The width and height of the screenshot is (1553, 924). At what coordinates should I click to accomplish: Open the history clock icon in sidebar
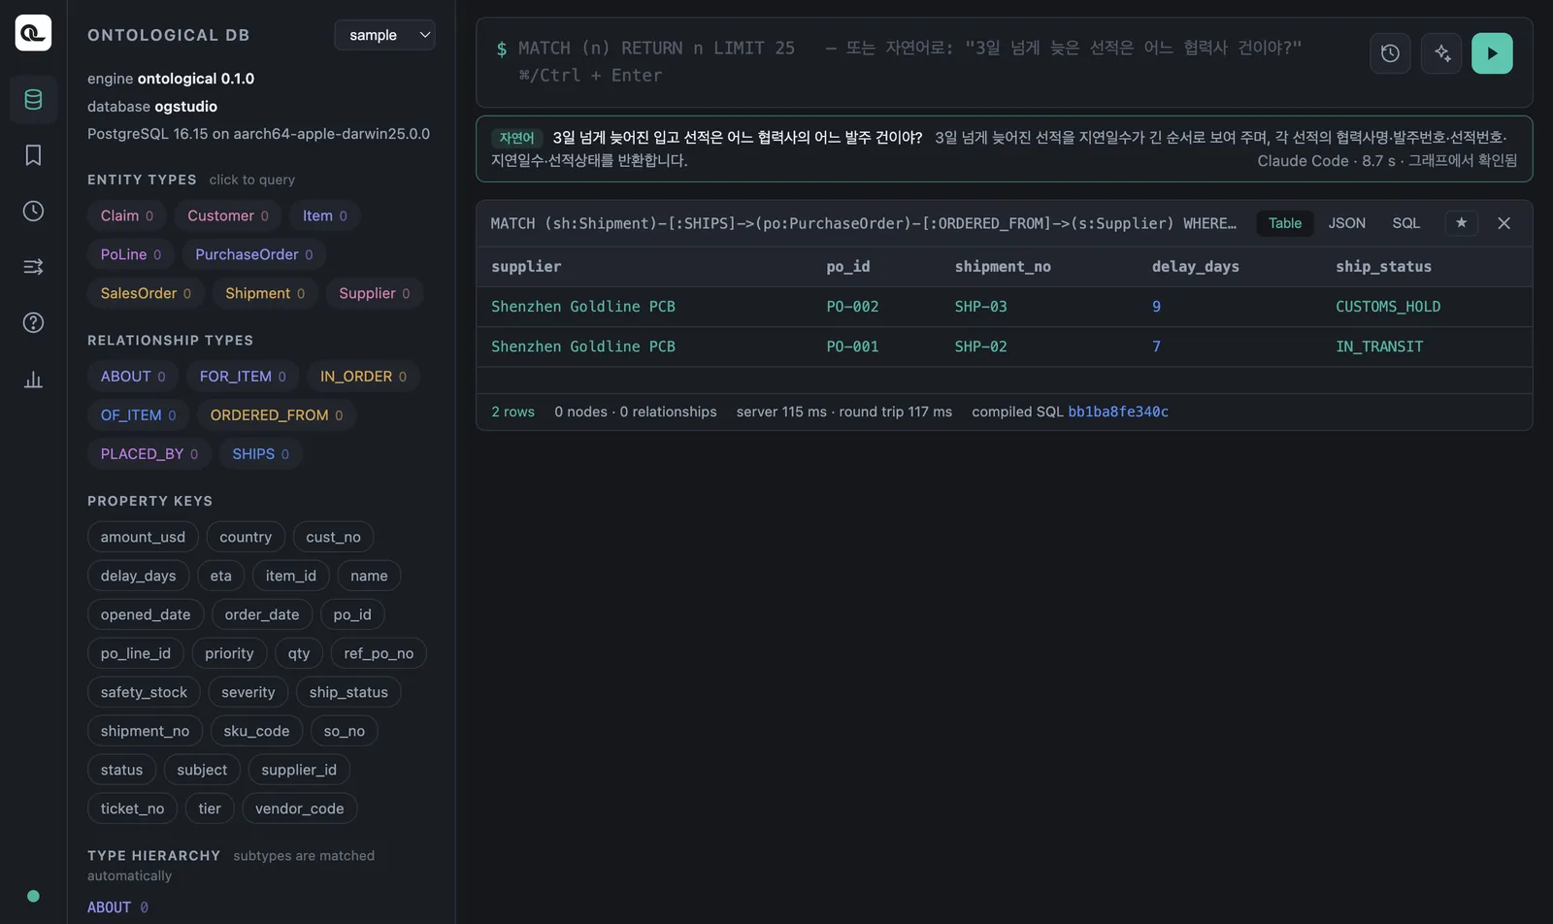[x=33, y=211]
